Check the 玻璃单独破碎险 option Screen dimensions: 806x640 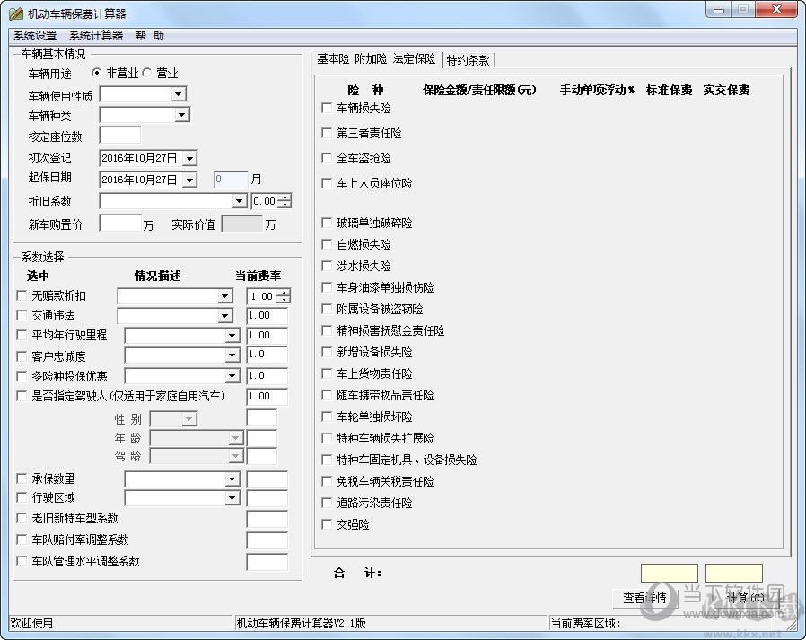click(x=327, y=223)
